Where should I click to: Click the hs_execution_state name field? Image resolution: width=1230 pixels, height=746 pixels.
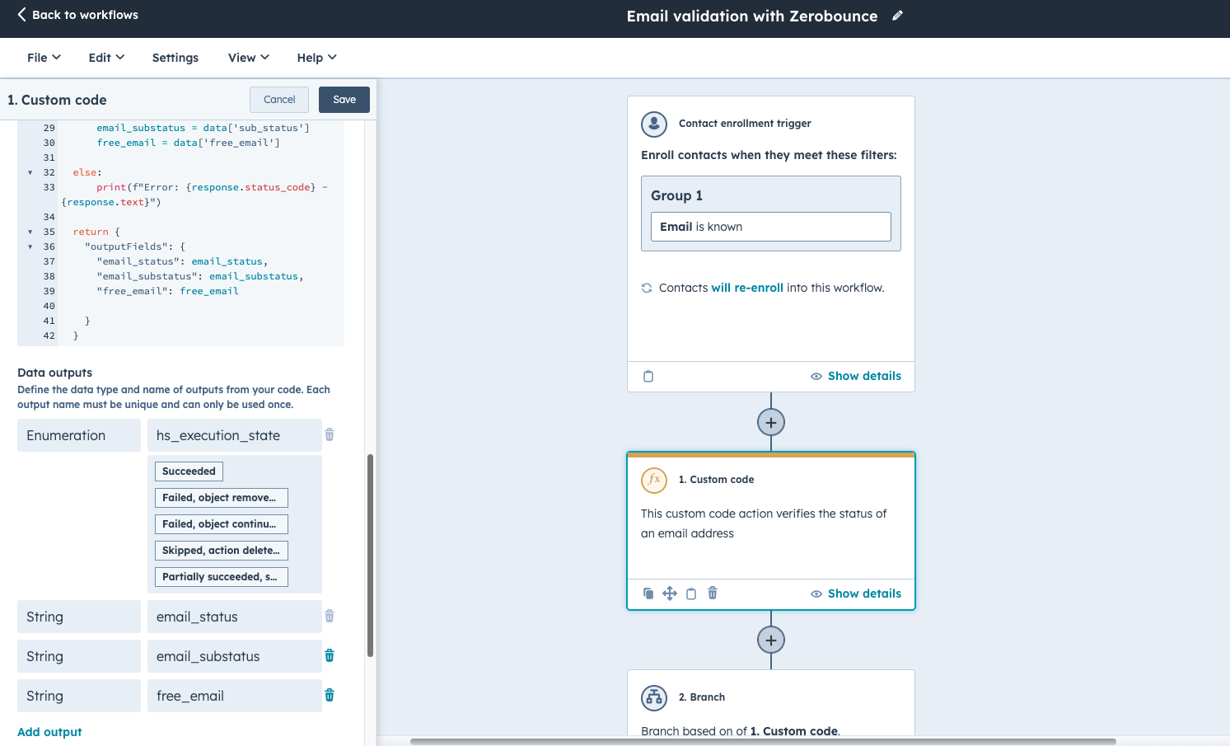click(x=235, y=435)
